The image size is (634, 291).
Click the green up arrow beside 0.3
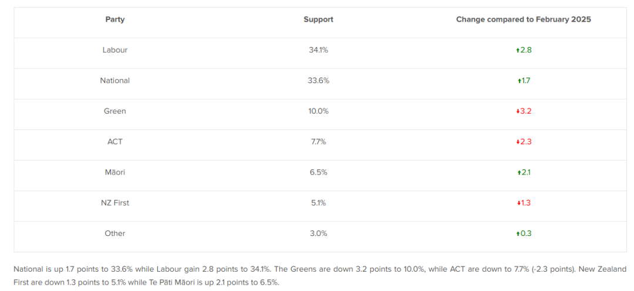518,234
